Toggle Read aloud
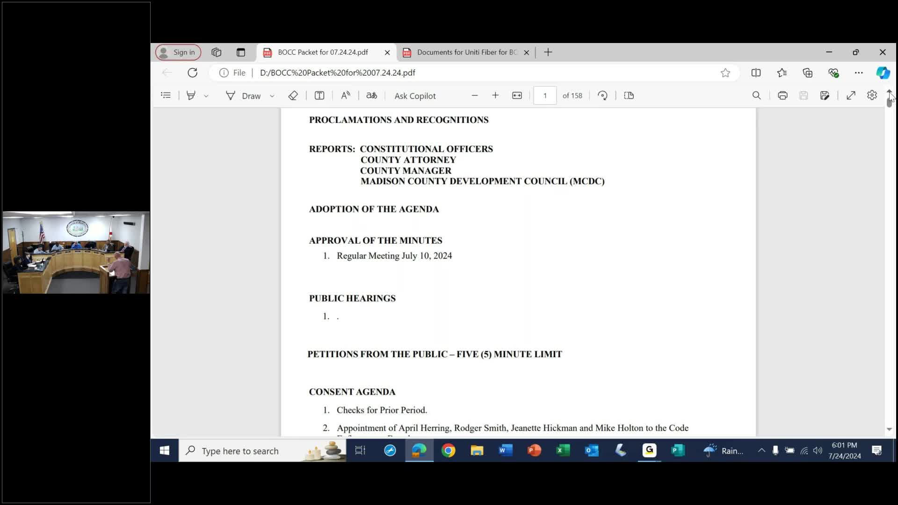This screenshot has width=898, height=505. pyautogui.click(x=346, y=95)
